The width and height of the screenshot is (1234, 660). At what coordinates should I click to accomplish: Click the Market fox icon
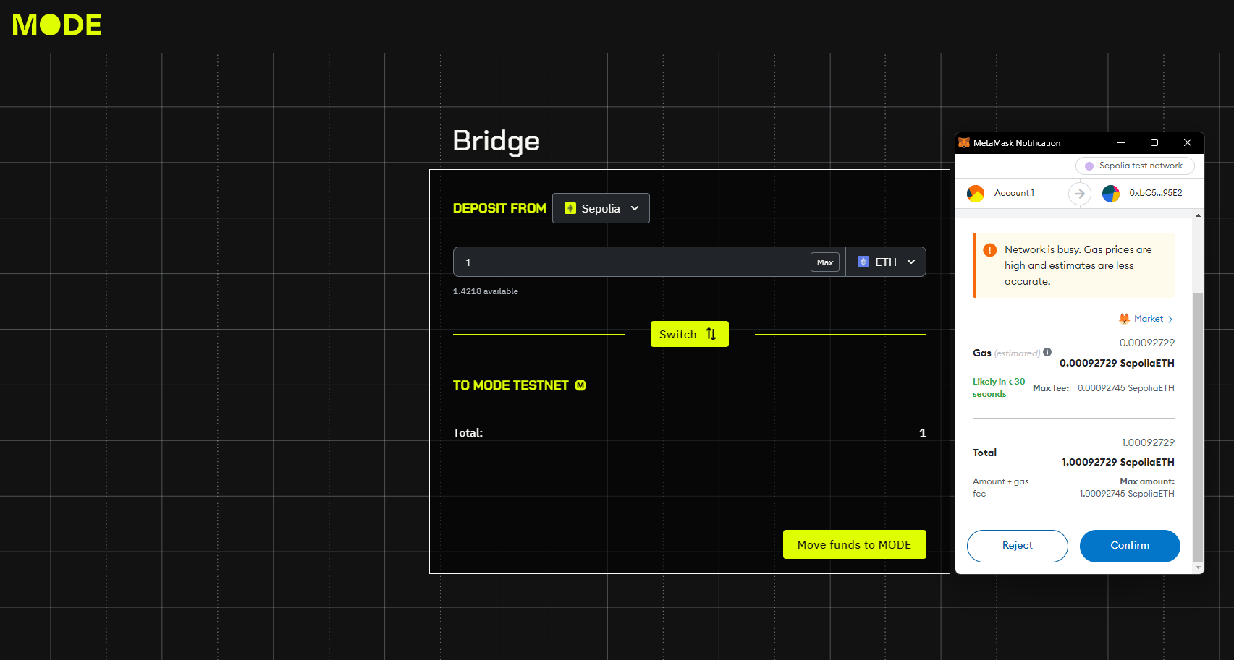point(1125,319)
